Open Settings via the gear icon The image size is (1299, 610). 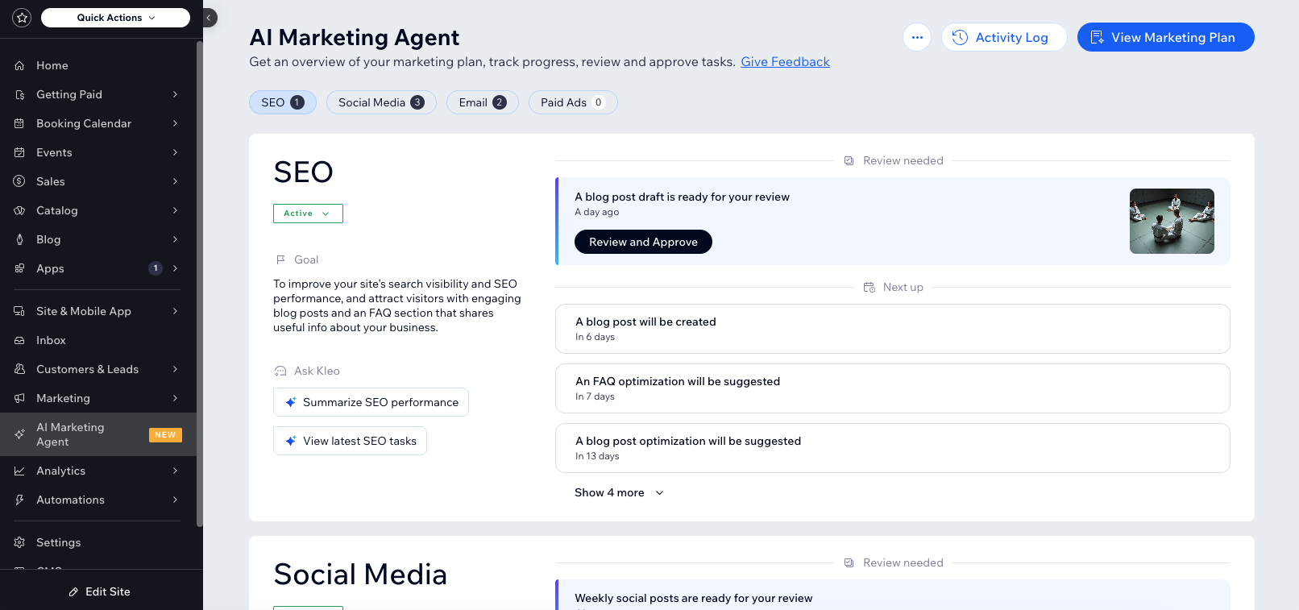point(19,542)
